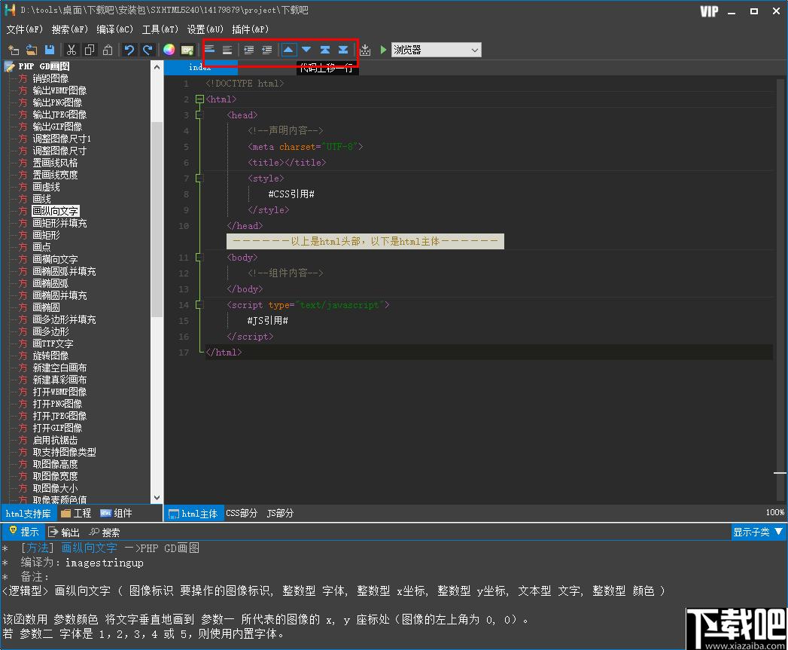Click the Copy toolbar icon

pos(90,50)
